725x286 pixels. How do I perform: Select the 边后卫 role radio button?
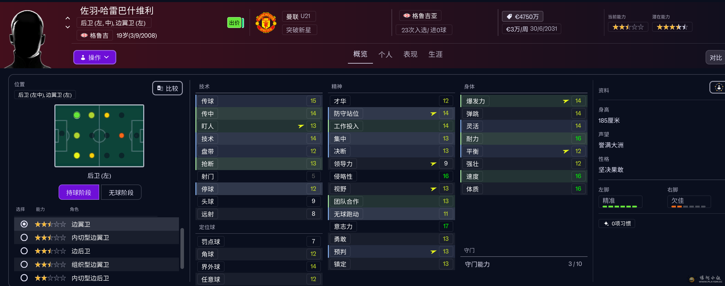(24, 251)
